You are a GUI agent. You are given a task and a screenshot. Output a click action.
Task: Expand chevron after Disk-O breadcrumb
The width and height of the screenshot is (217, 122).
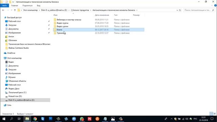tap(69, 10)
